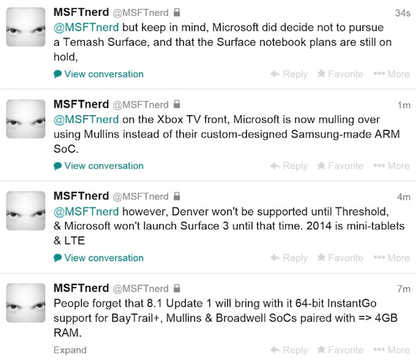Favorite the Temash Surface tweet
This screenshot has width=416, height=363.
pos(340,74)
